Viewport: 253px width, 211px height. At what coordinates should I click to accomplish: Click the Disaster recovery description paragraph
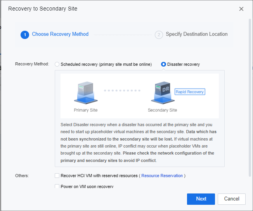[x=138, y=142]
